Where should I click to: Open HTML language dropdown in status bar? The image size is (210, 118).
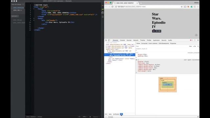click(x=85, y=117)
